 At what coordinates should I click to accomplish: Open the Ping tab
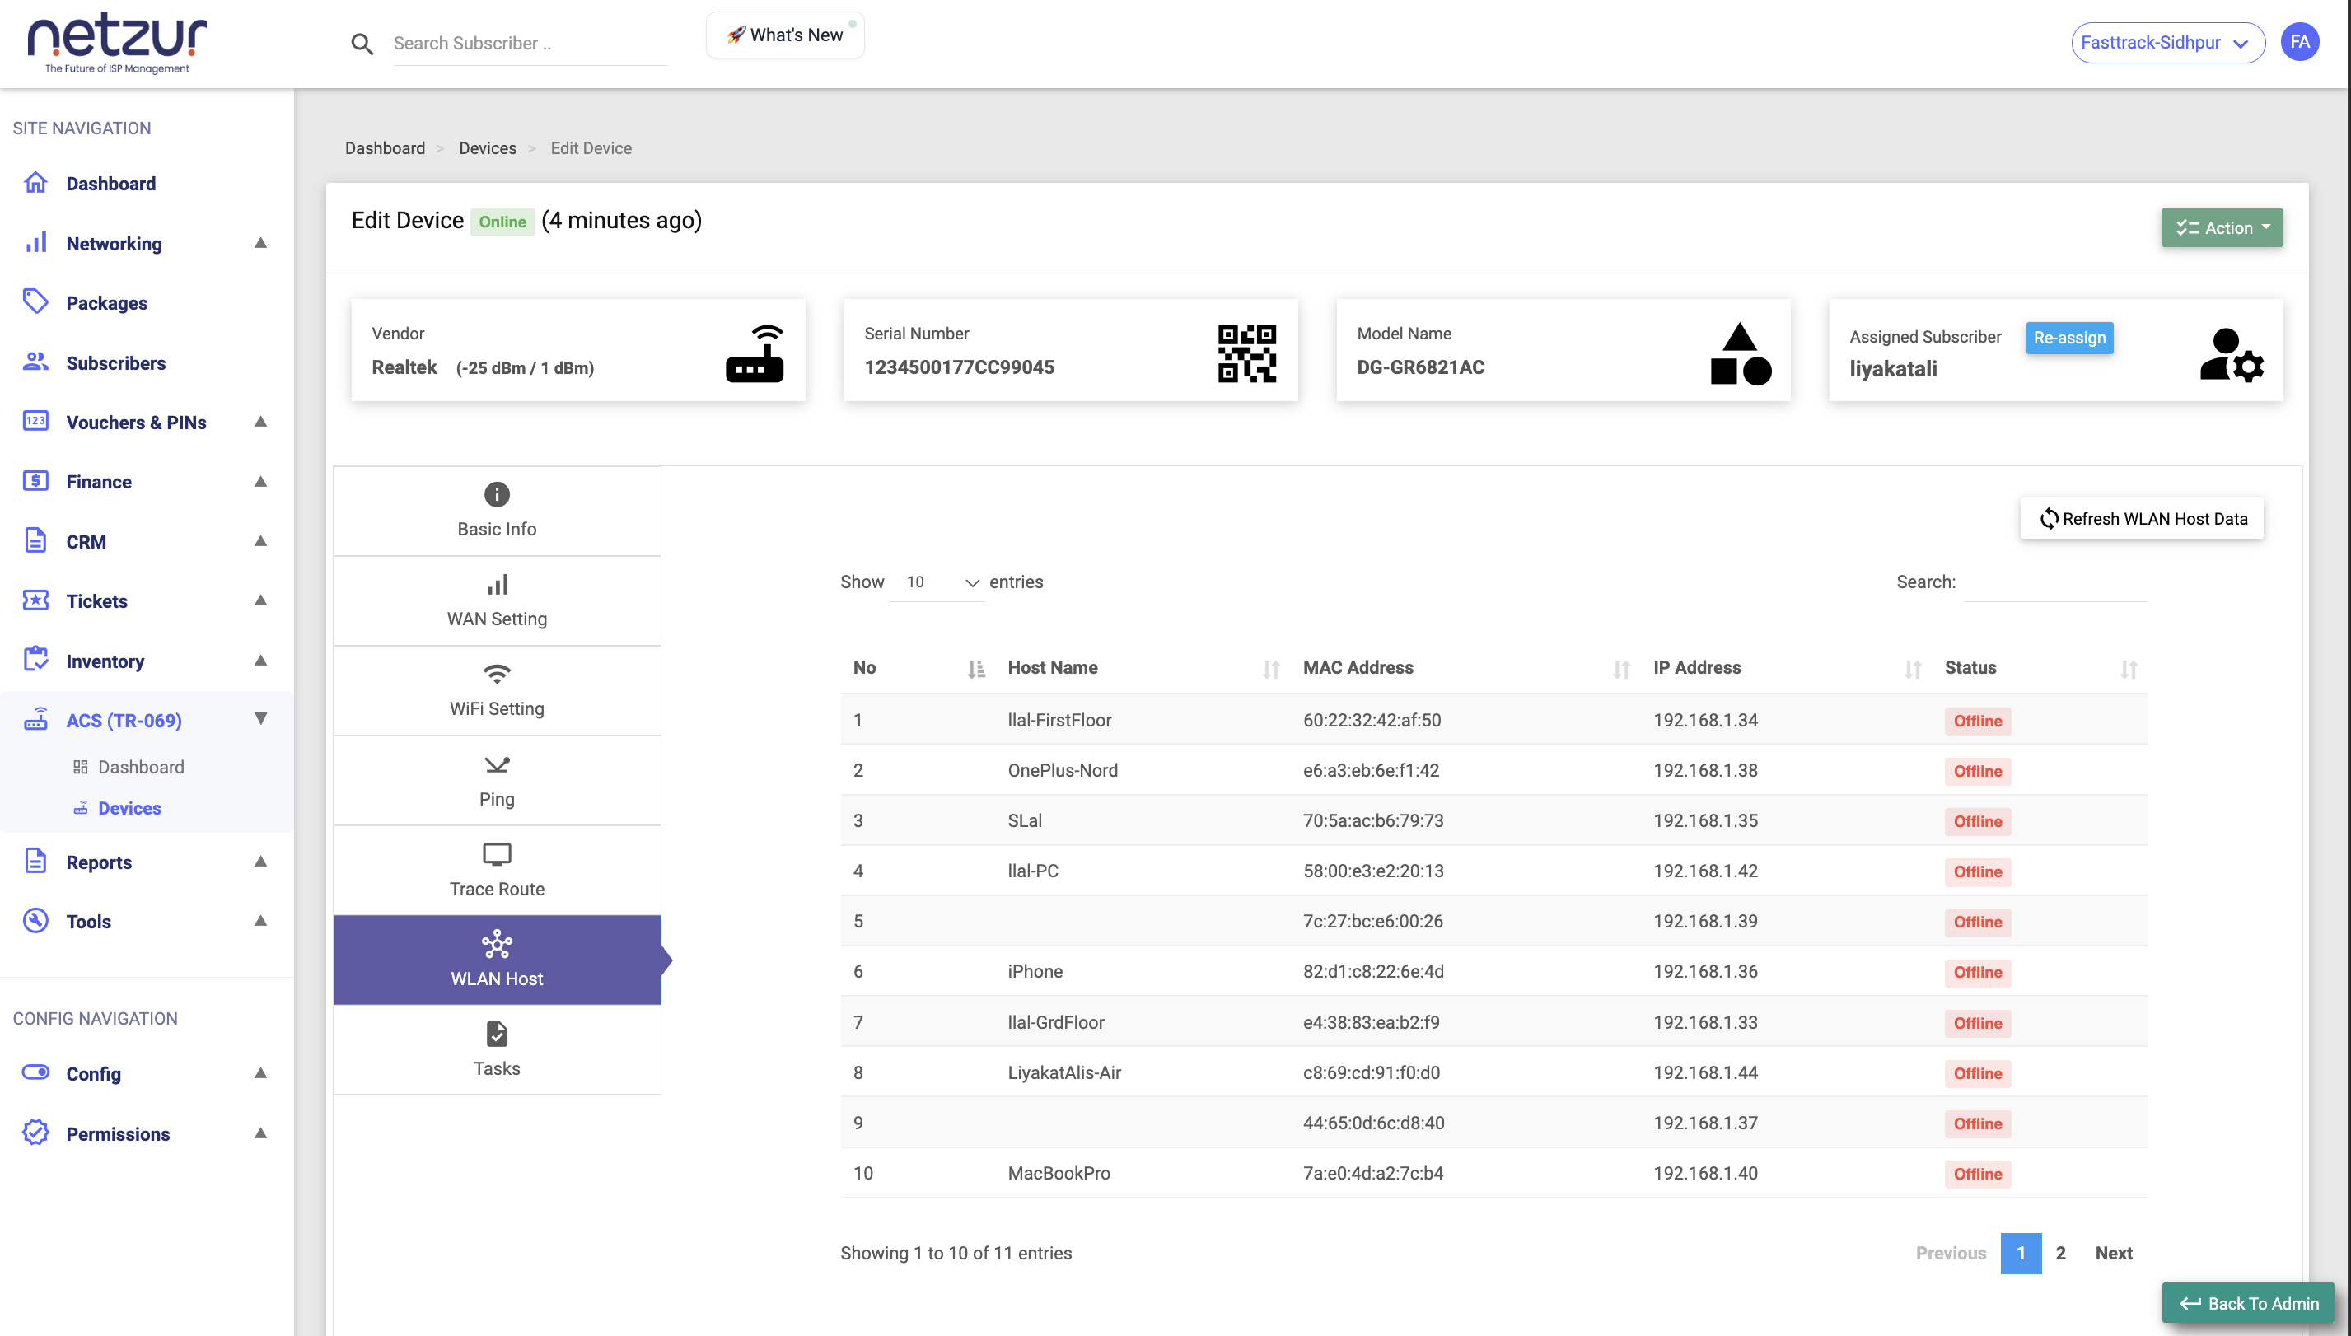(497, 780)
